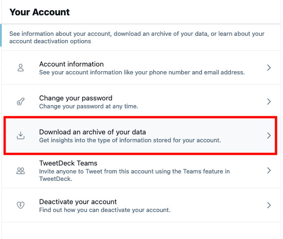Click 'Invite anyone to Tweet from this account' description
The width and height of the screenshot is (283, 239).
[x=135, y=175]
